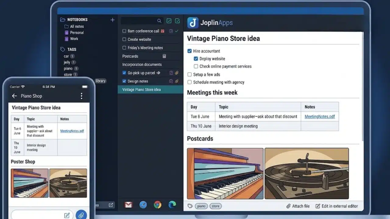The height and width of the screenshot is (219, 390).
Task: Open the Safari compass icon in the dock
Action: point(143,205)
